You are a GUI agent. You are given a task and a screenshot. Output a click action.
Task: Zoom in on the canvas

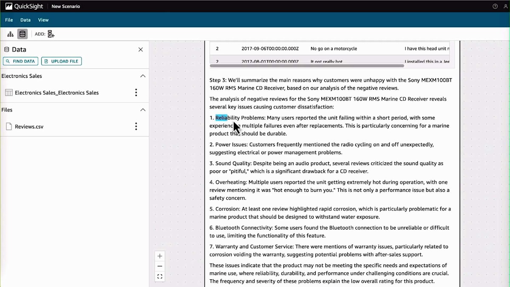(x=160, y=256)
